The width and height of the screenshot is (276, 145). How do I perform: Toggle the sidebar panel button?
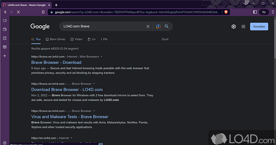255,12
